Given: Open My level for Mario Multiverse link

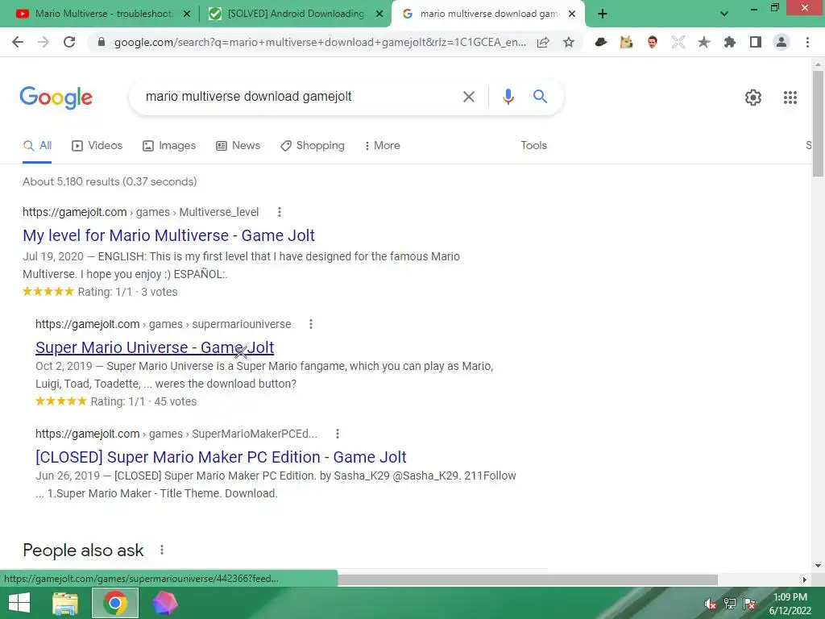Looking at the screenshot, I should pos(168,235).
